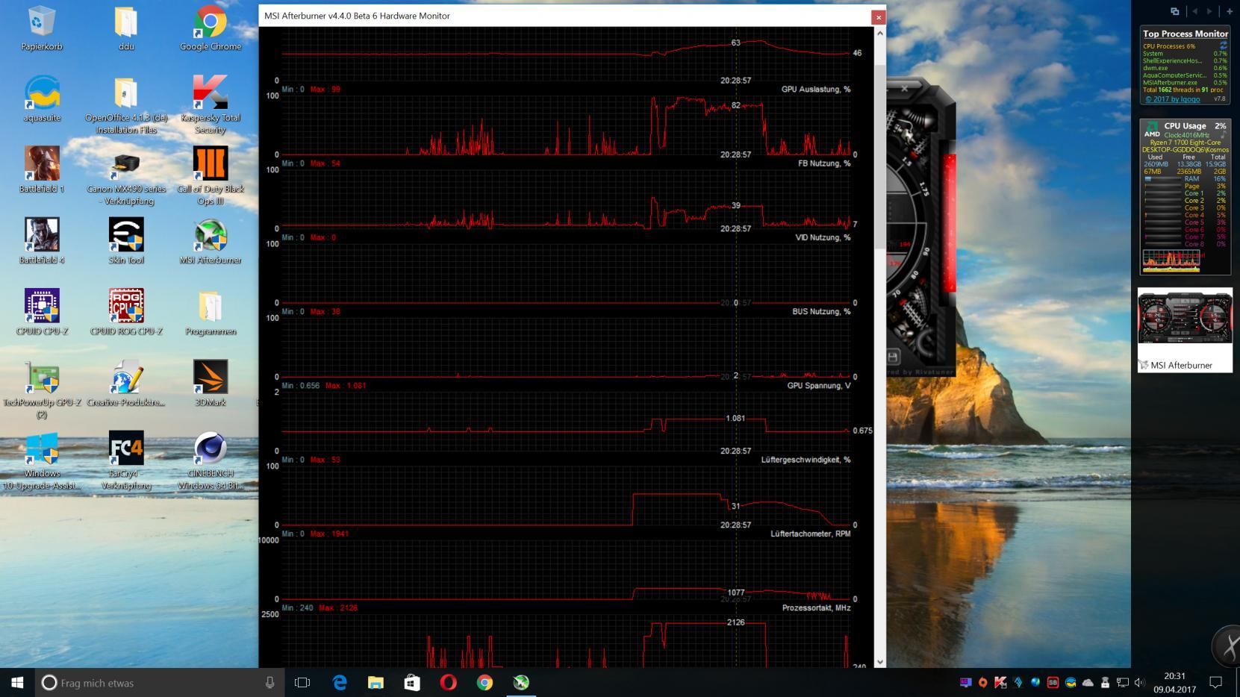Select the OpenOffice Installation Files folder
The height and width of the screenshot is (697, 1240).
click(x=126, y=105)
